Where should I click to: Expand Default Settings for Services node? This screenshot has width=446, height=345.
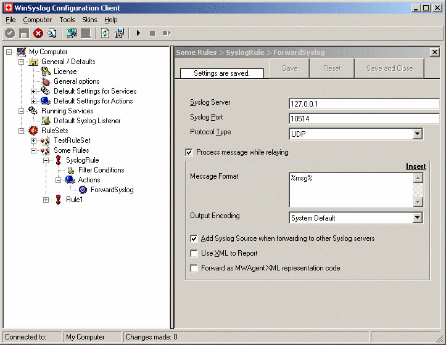(x=33, y=92)
